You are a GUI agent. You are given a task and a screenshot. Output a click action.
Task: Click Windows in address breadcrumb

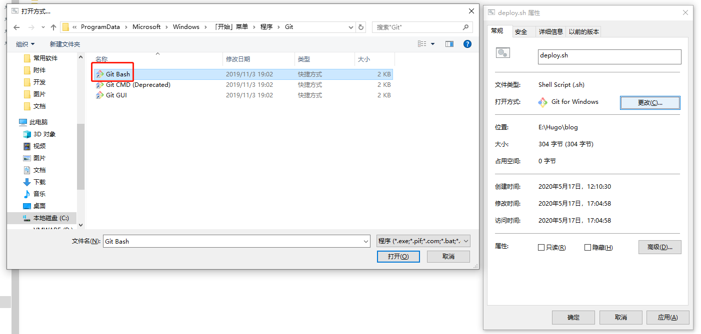tap(186, 27)
